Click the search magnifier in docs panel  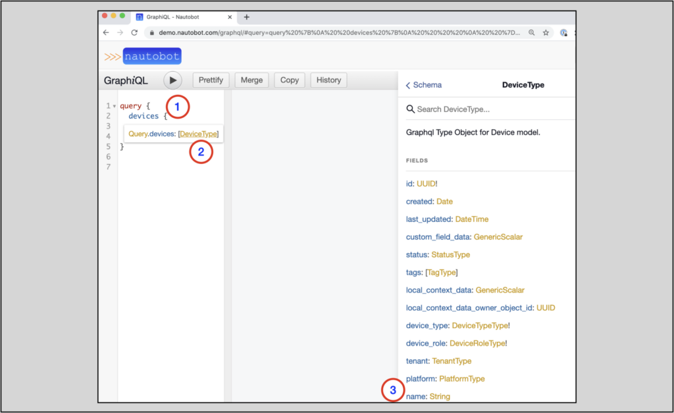[x=411, y=109]
